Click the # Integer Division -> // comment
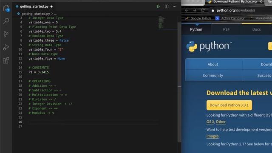The image size is (272, 153). tap(50, 104)
